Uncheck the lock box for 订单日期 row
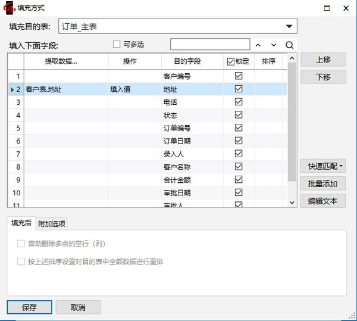Image resolution: width=357 pixels, height=321 pixels. (x=239, y=141)
